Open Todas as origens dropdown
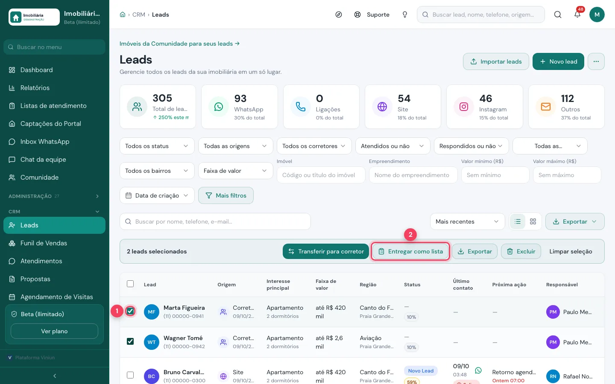Image resolution: width=615 pixels, height=384 pixels. click(x=236, y=146)
